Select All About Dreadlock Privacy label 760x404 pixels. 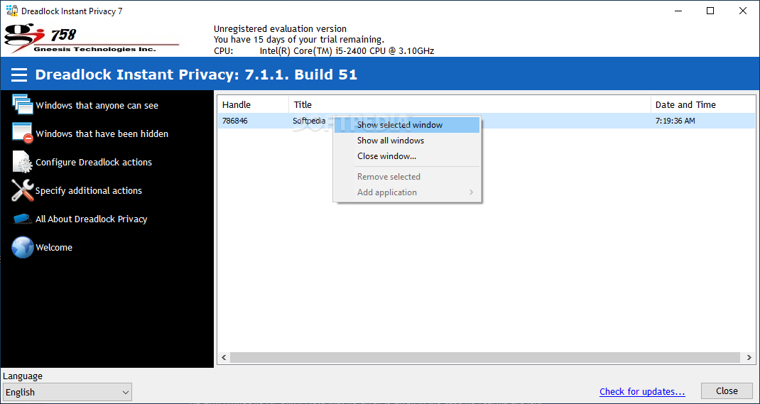[91, 219]
